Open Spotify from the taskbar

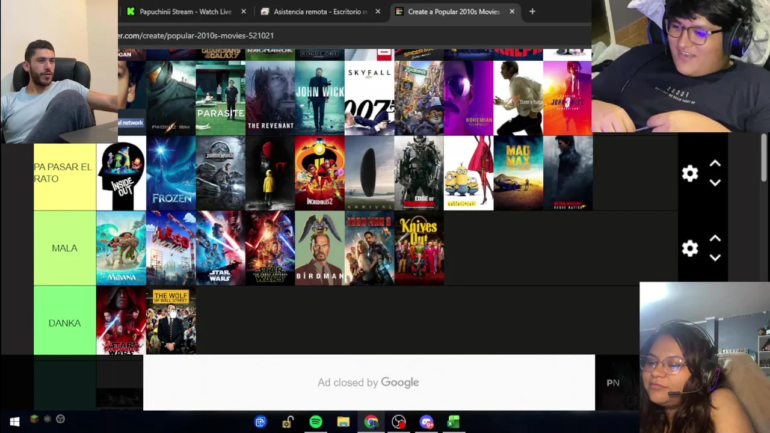[x=316, y=422]
